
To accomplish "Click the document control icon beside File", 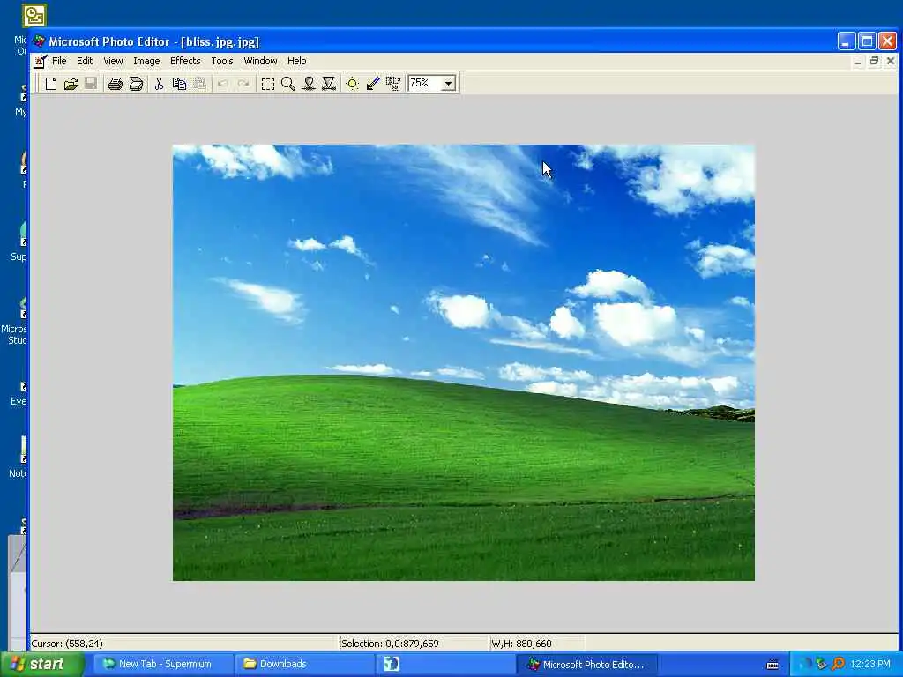I will [x=40, y=61].
